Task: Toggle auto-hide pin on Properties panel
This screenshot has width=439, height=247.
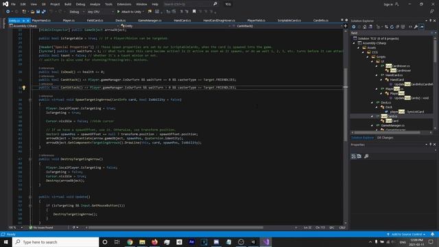Action: coord(430,145)
